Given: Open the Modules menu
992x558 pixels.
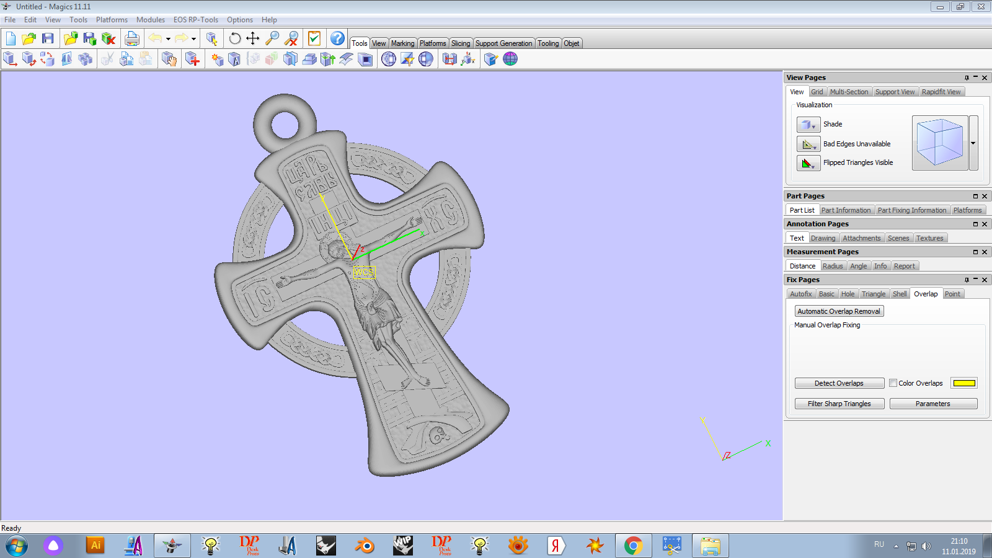Looking at the screenshot, I should (151, 20).
